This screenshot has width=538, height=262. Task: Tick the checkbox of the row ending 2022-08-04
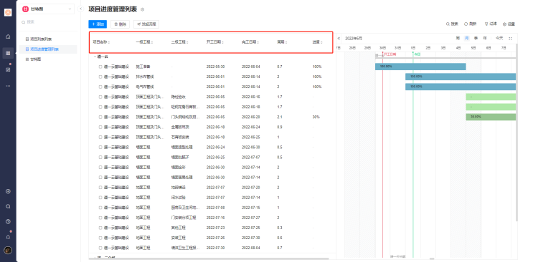(x=100, y=248)
